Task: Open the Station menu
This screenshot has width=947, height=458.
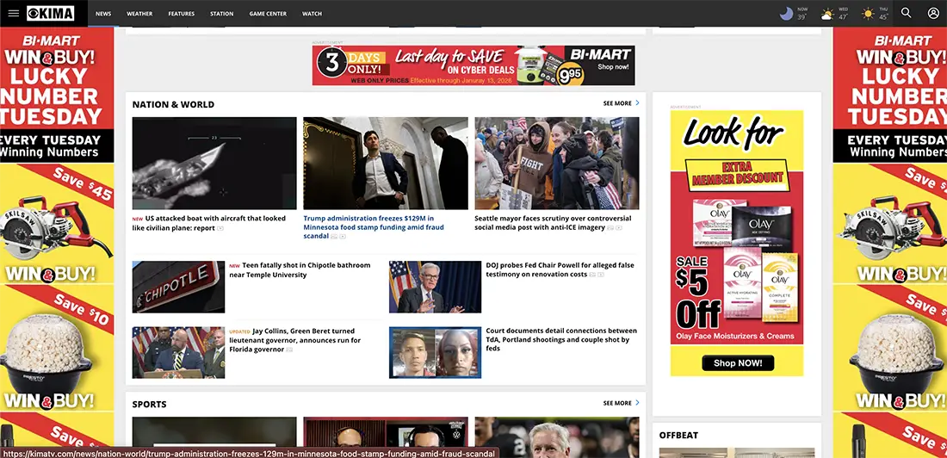Action: (221, 13)
